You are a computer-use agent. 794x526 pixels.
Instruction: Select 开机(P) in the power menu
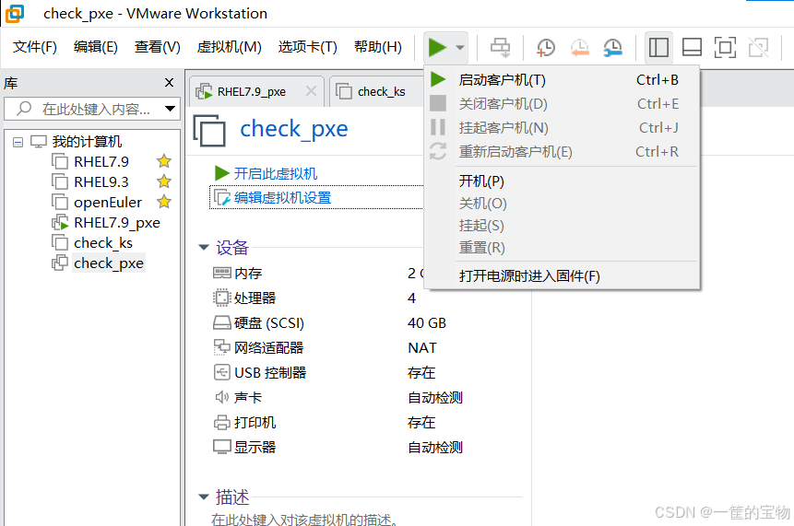563,181
